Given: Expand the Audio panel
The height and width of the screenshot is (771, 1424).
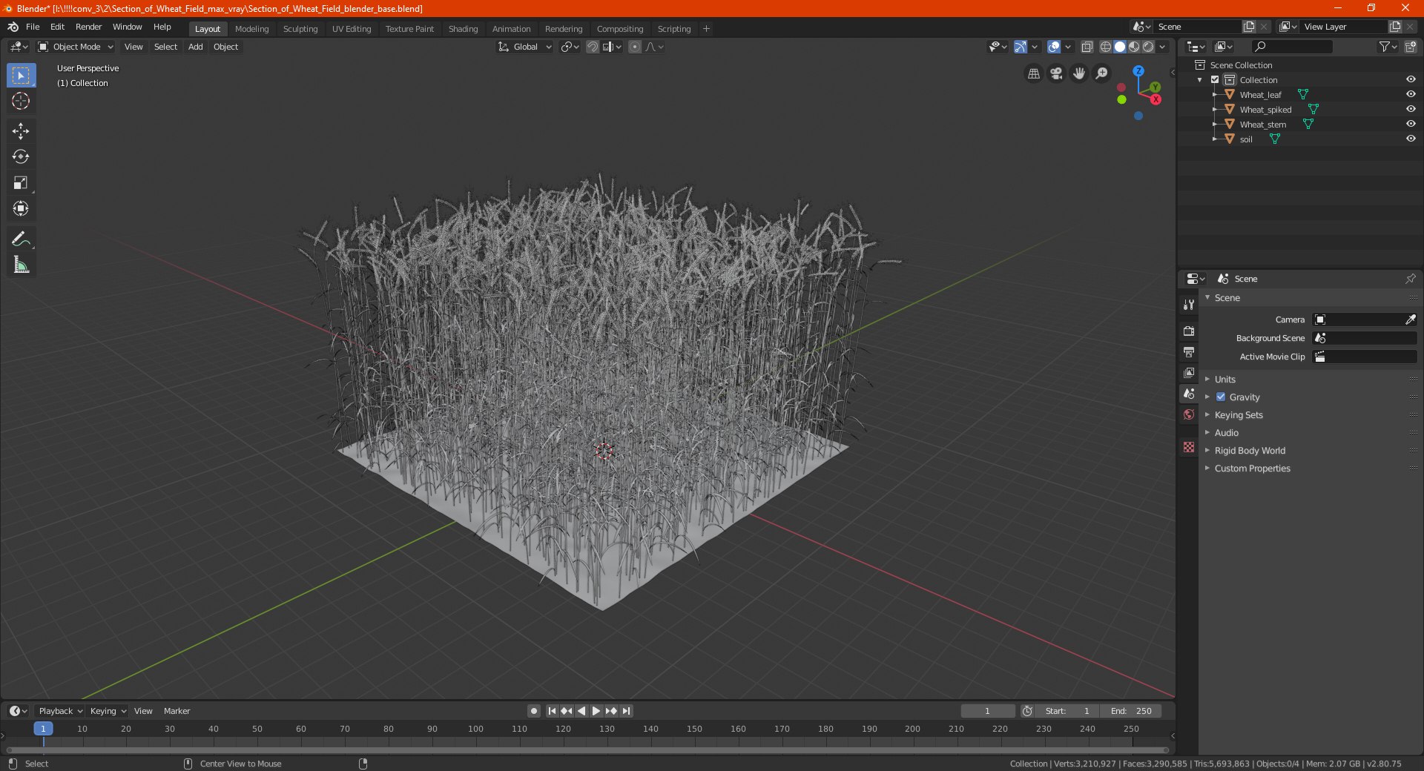Looking at the screenshot, I should 1226,433.
